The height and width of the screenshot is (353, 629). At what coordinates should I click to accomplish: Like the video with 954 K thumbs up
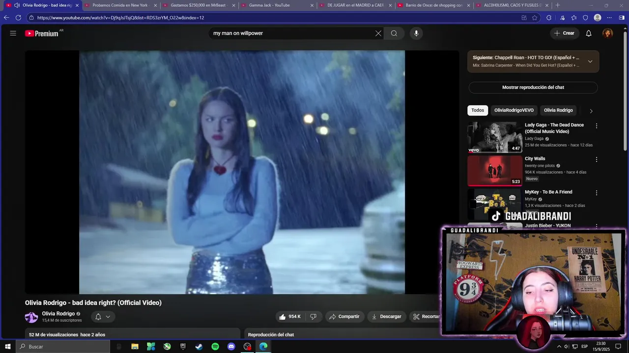click(x=290, y=317)
